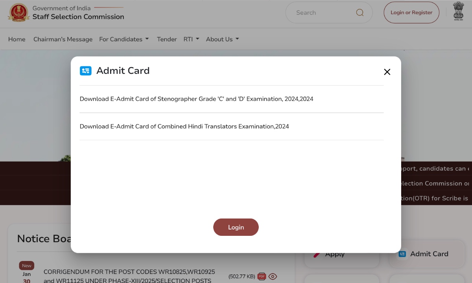472x283 pixels.
Task: Click the Admit Card icon at bottom right
Action: [x=402, y=254]
